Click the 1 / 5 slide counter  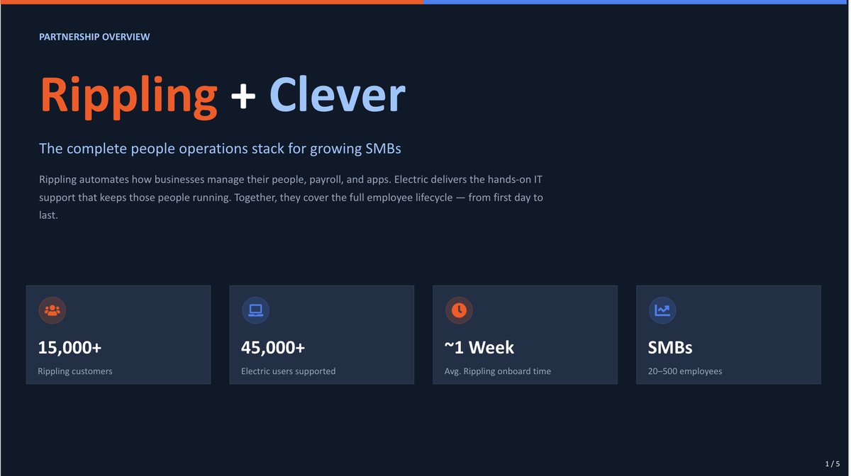pos(833,464)
